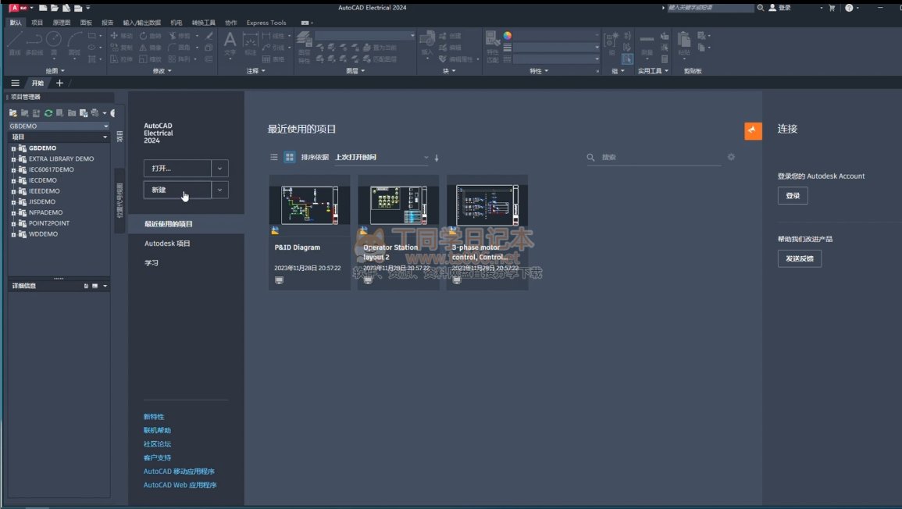Select the 报告 ribbon tab
This screenshot has height=509, width=902.
[x=108, y=23]
